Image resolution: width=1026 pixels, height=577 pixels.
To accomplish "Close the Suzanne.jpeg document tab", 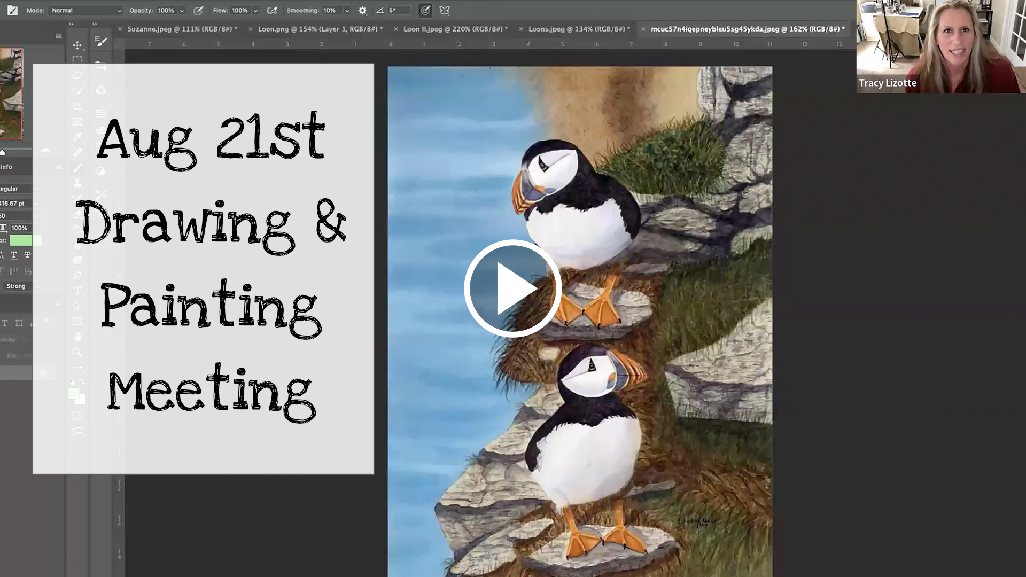I will (x=120, y=29).
